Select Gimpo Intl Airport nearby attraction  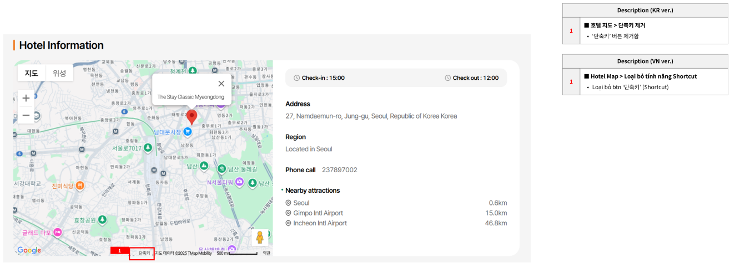318,213
